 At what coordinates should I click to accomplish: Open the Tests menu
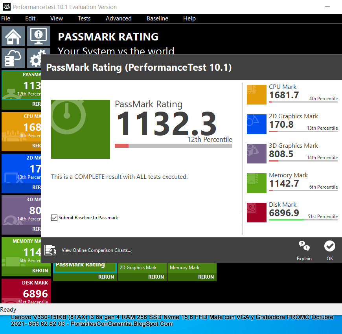[x=84, y=18]
